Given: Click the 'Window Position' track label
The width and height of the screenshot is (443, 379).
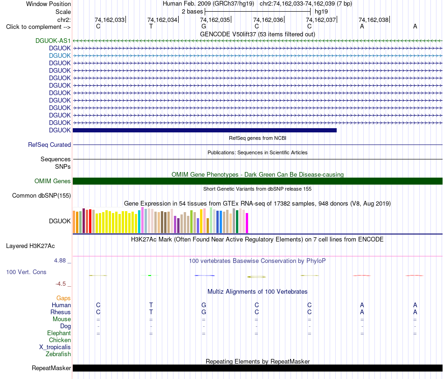Looking at the screenshot, I should click(x=48, y=4).
